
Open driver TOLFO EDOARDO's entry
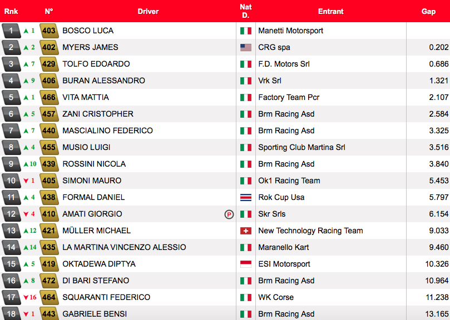[96, 64]
